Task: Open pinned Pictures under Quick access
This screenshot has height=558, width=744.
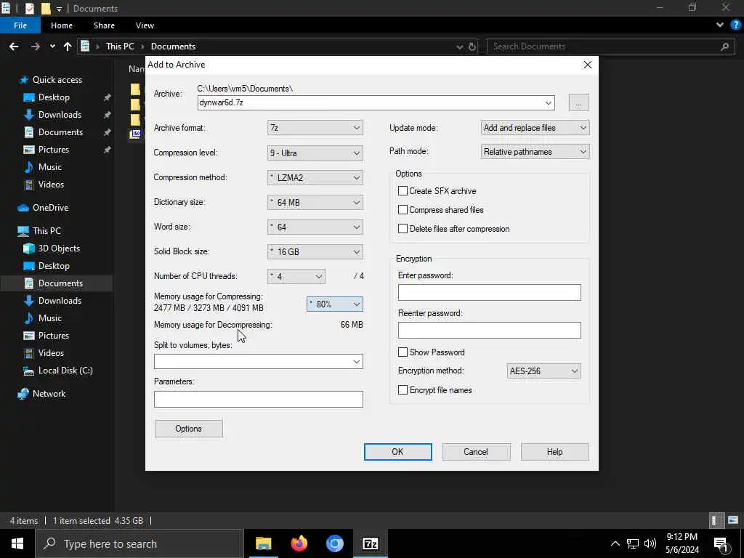Action: click(x=53, y=150)
